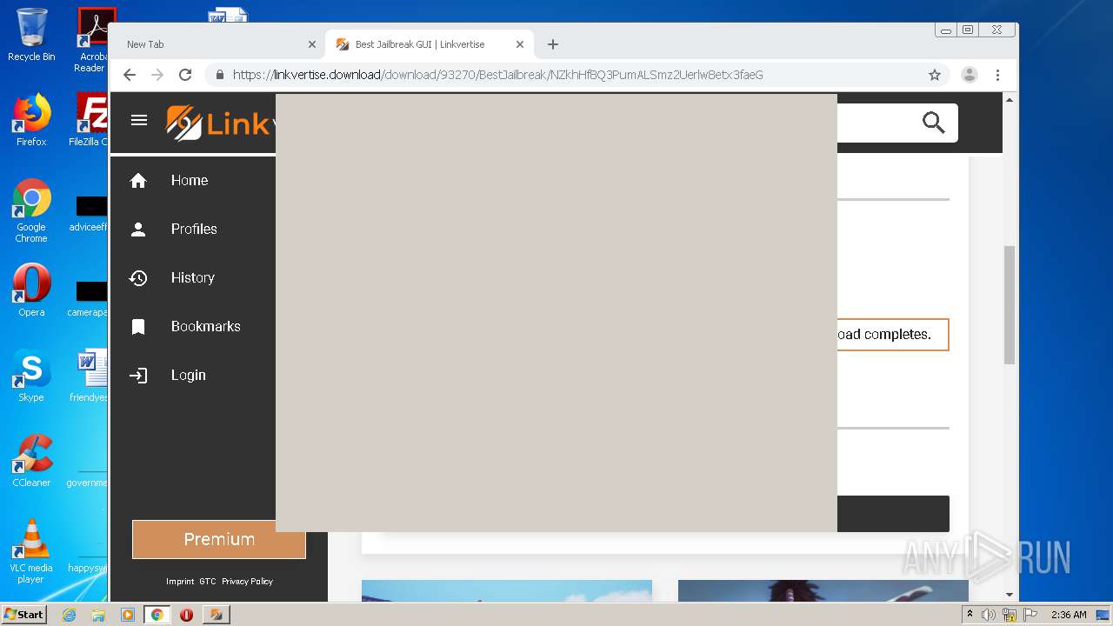This screenshot has height=626, width=1113.
Task: Click the Login arrow icon
Action: pyautogui.click(x=138, y=376)
